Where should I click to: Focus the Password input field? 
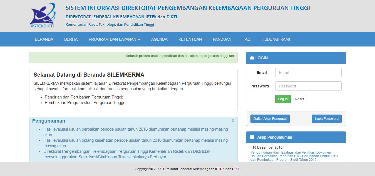308,86
